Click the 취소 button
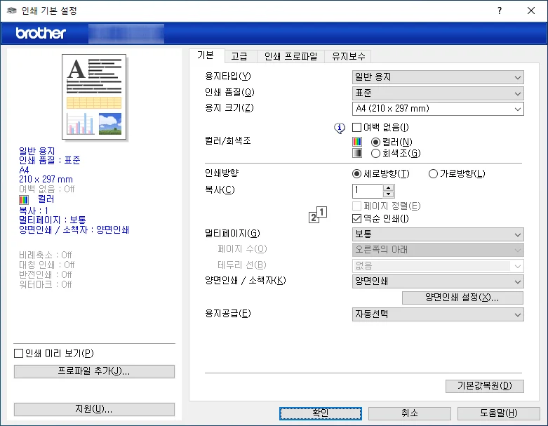The width and height of the screenshot is (548, 426). pos(410,413)
